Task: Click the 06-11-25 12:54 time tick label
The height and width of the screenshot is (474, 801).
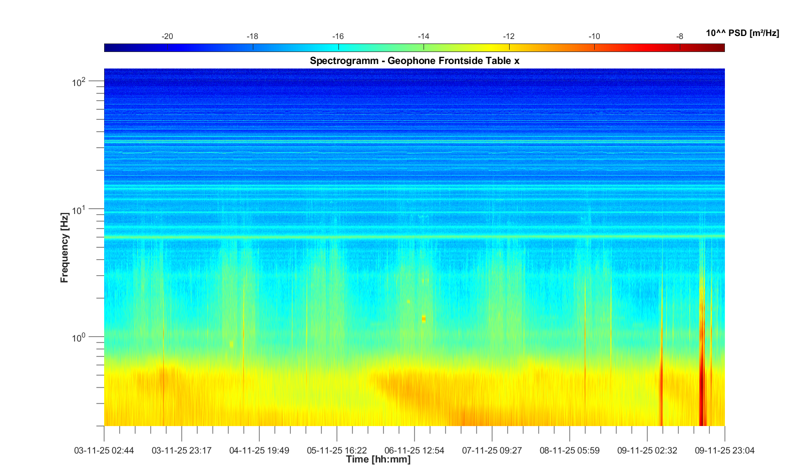Action: [x=414, y=450]
